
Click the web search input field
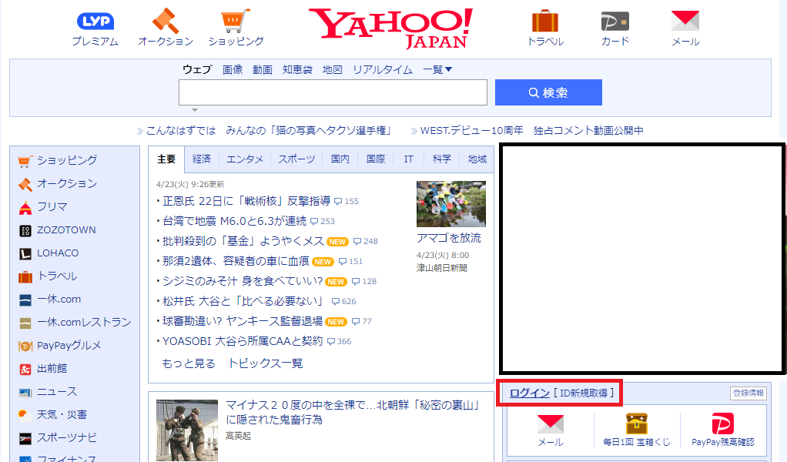pyautogui.click(x=333, y=92)
